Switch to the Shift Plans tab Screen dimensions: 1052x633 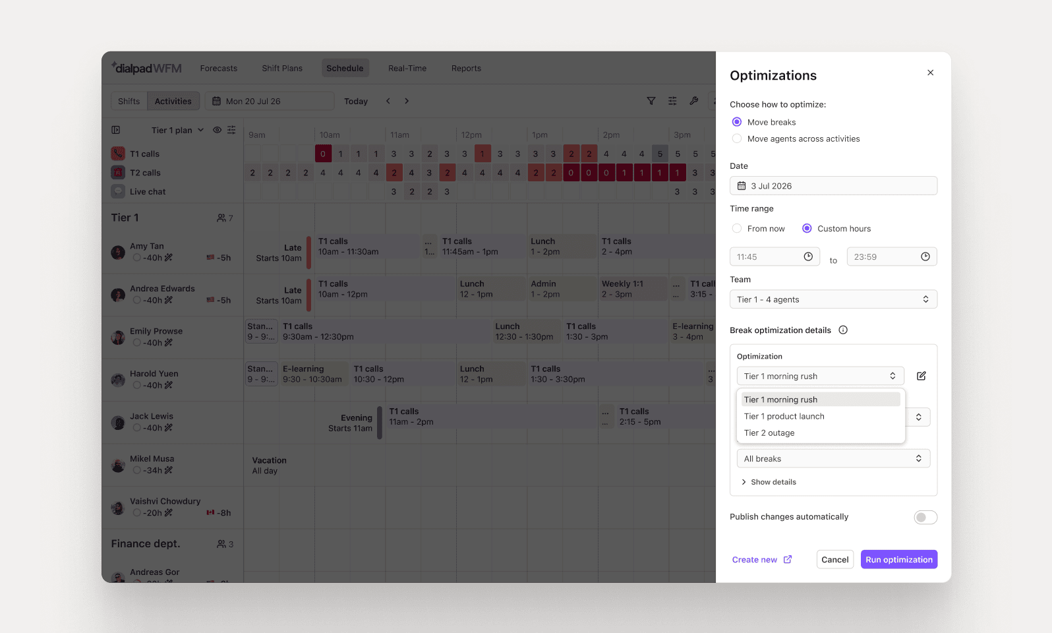coord(282,68)
